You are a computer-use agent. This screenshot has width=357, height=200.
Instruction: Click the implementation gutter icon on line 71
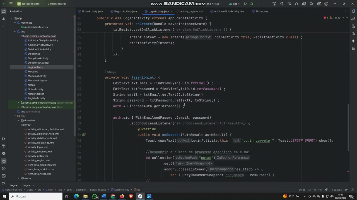click(x=84, y=135)
